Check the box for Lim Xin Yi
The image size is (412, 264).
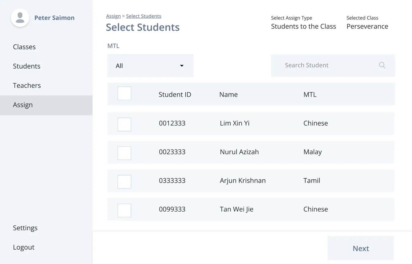pos(124,124)
